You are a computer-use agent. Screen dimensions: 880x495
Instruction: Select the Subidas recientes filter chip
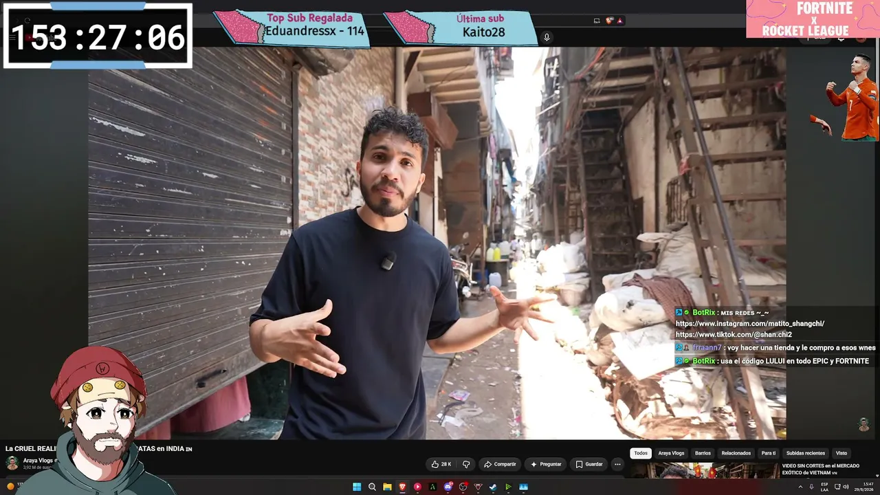pyautogui.click(x=805, y=453)
